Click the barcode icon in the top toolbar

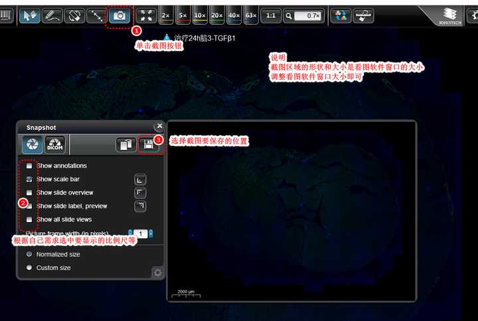5,15
